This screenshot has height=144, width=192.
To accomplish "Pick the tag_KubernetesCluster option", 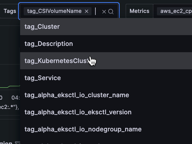I will click(57, 61).
